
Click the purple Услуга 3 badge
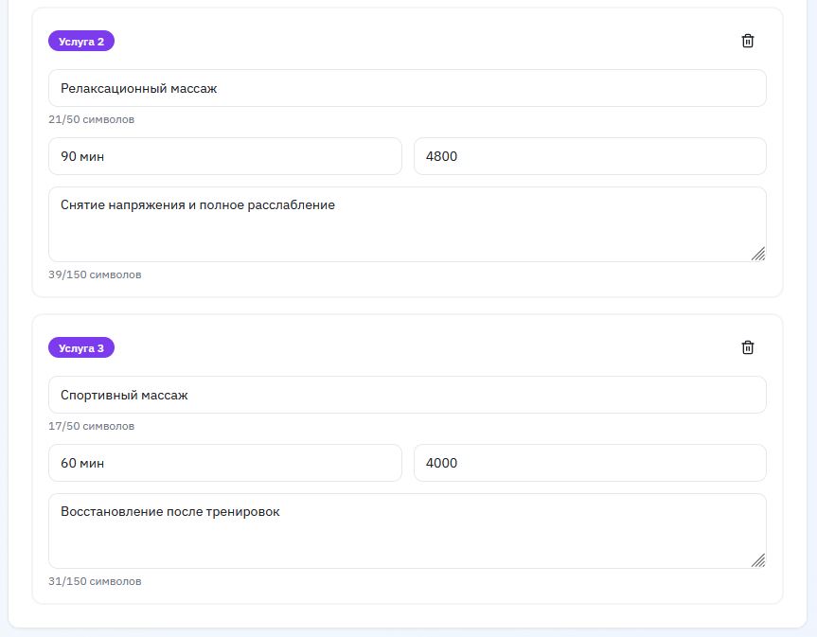click(81, 347)
